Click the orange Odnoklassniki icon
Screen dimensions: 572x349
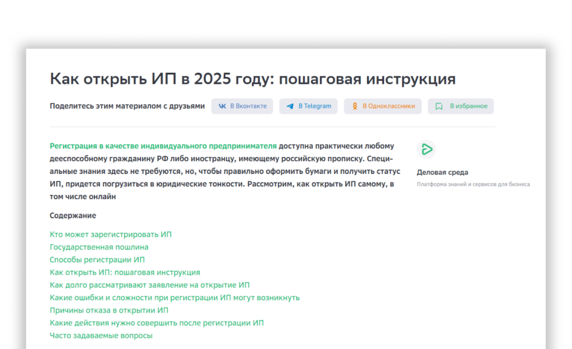click(x=355, y=106)
